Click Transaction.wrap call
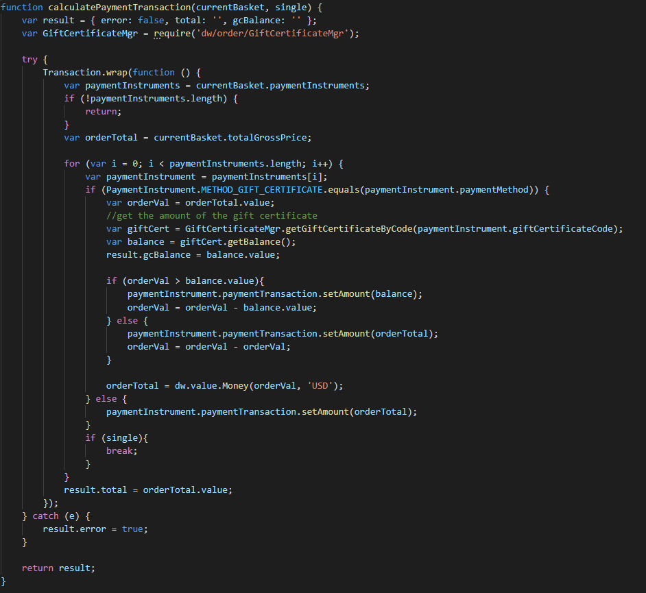Screen dimensions: 646x593 click(x=85, y=73)
